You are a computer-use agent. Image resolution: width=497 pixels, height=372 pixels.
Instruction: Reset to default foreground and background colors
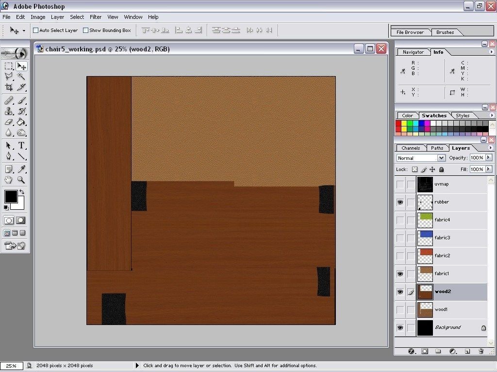(6, 207)
